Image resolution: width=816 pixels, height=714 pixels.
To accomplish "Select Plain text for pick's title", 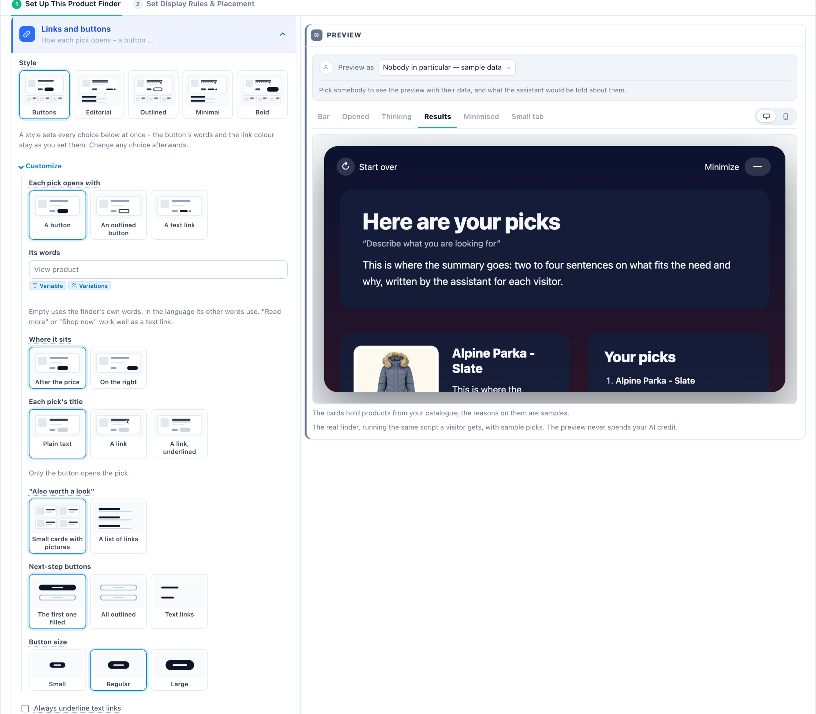I will (57, 434).
